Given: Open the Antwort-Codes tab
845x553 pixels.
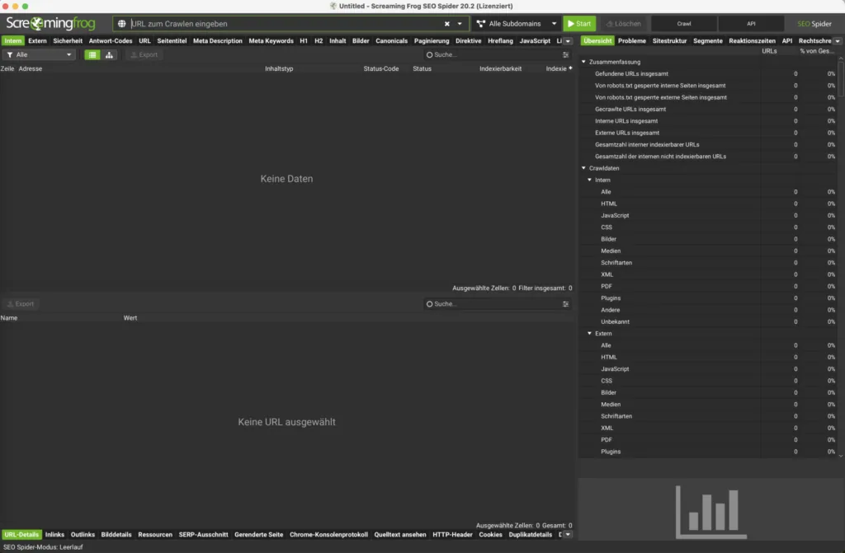Looking at the screenshot, I should coord(111,41).
